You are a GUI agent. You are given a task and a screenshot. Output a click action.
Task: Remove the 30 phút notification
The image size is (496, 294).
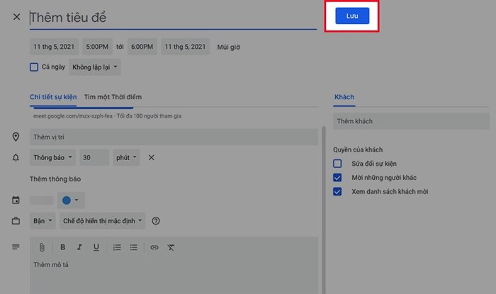pyautogui.click(x=151, y=157)
